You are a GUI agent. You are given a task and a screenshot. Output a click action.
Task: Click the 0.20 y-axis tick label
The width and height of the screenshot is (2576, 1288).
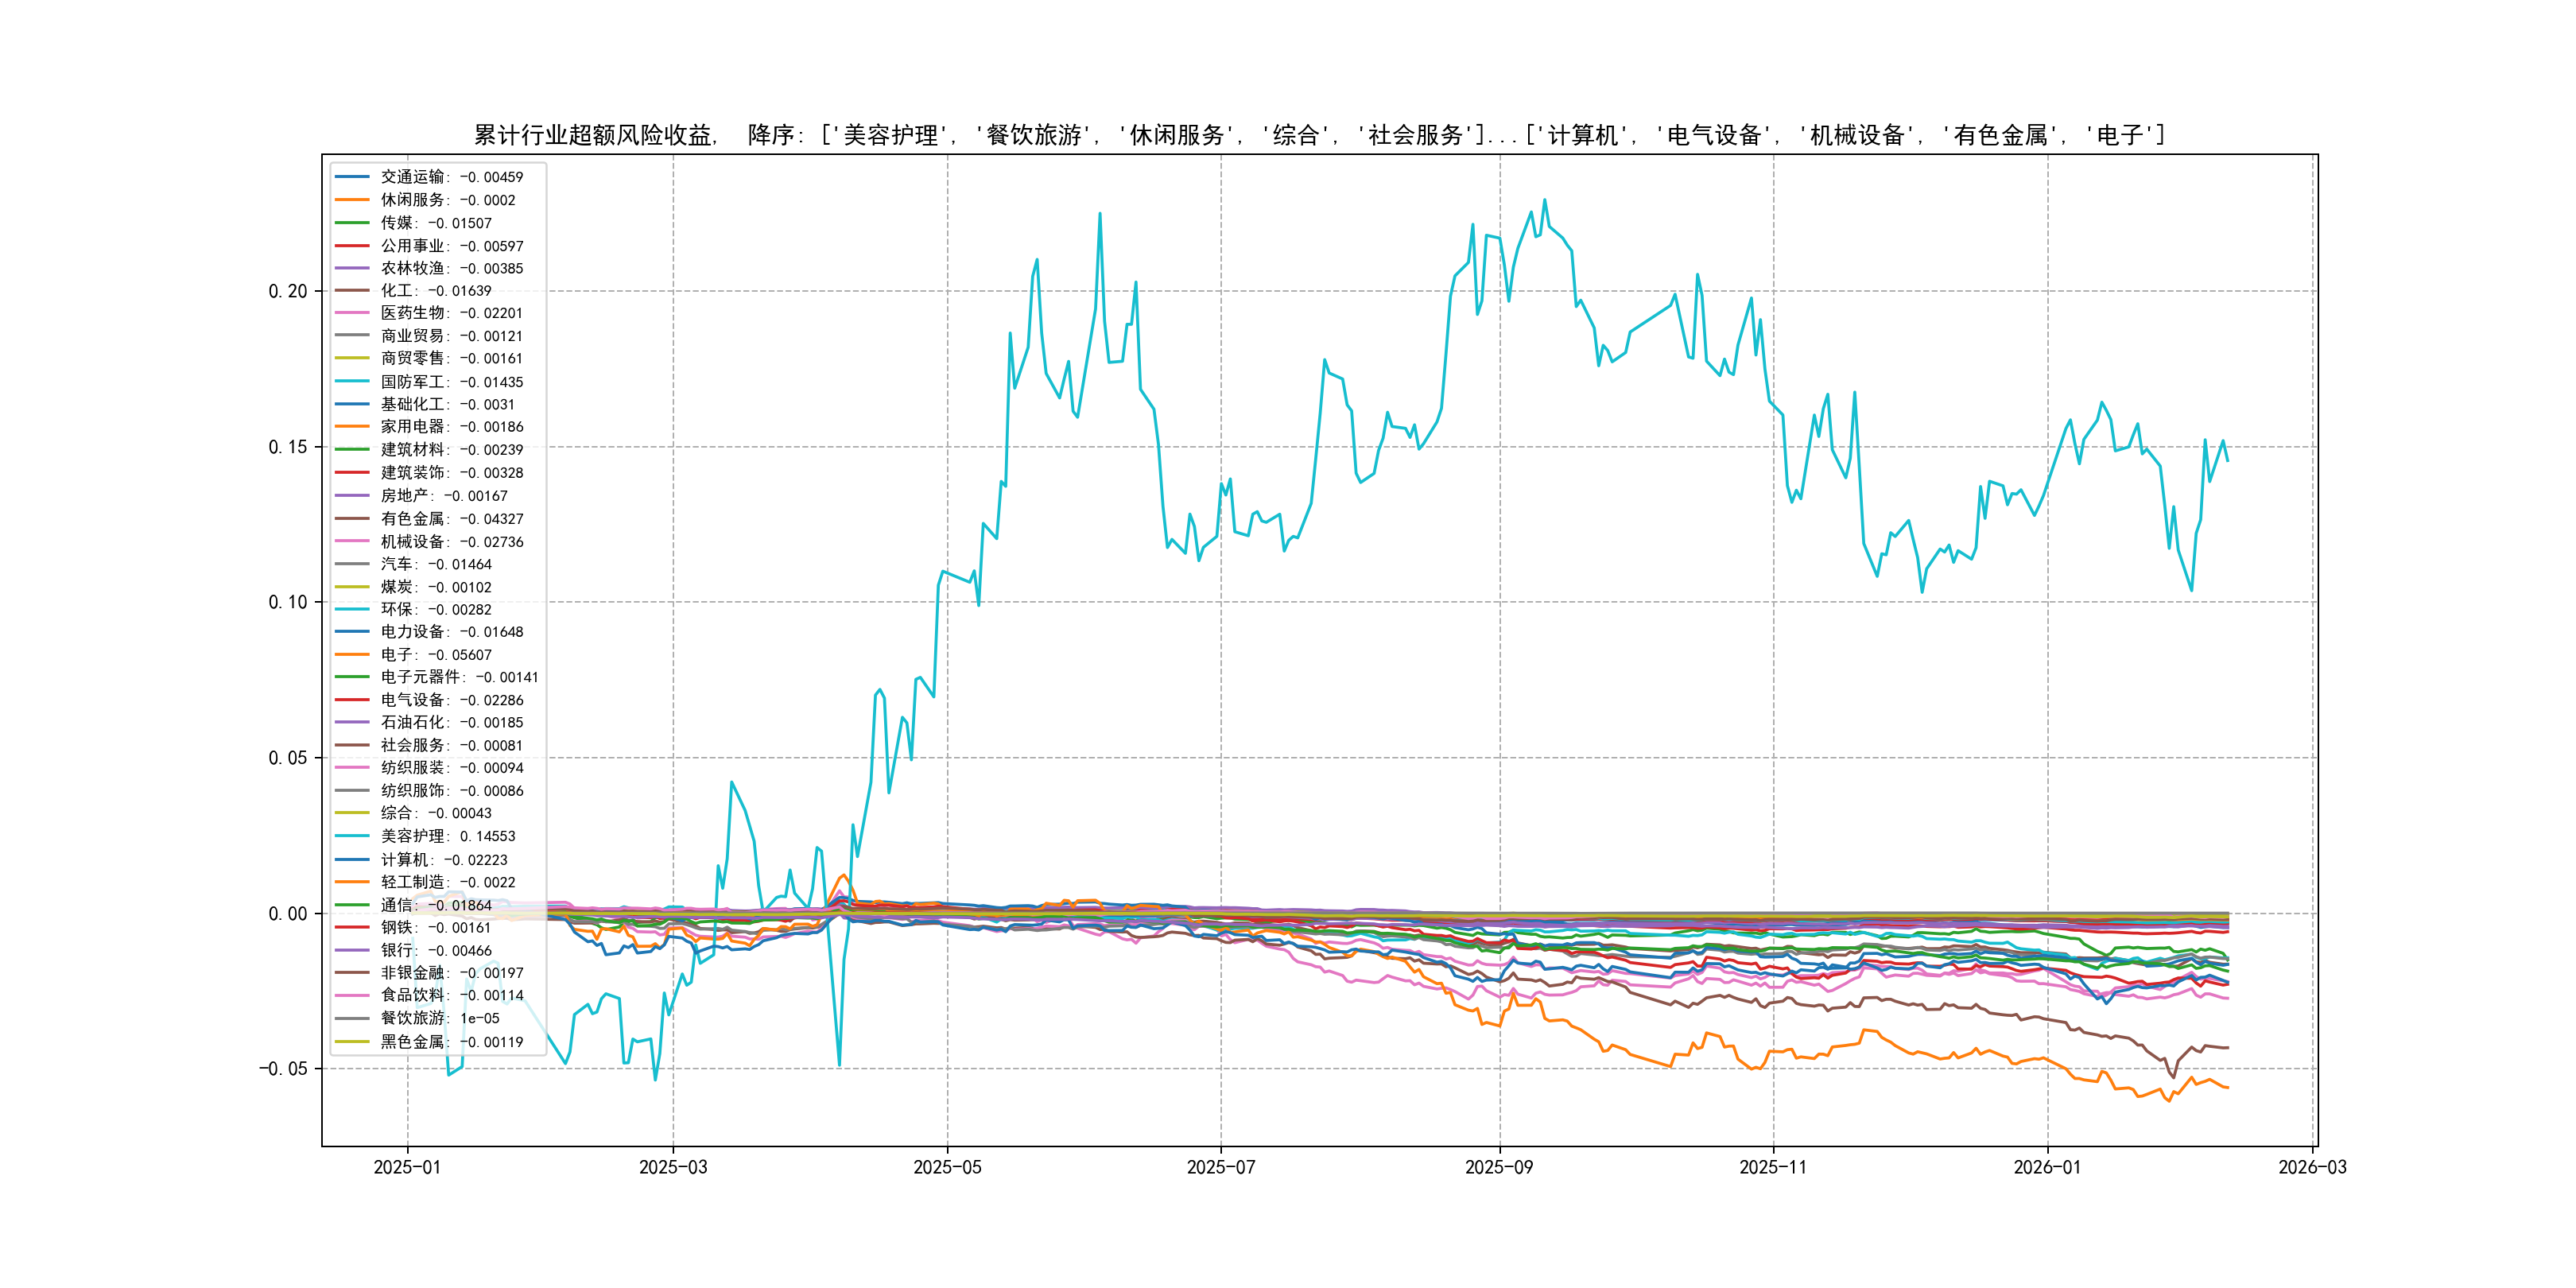[288, 291]
